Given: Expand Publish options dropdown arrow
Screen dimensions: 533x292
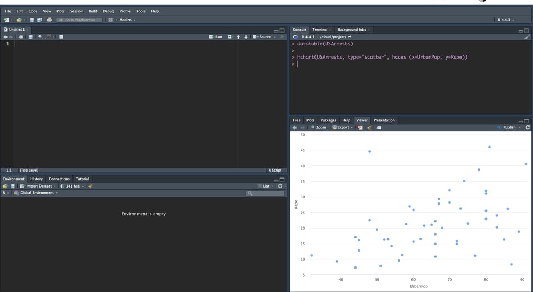Looking at the screenshot, I should pyautogui.click(x=520, y=128).
